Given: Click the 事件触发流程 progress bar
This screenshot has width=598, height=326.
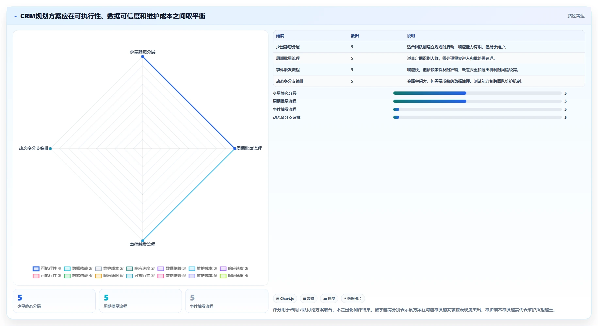Looking at the screenshot, I should tap(477, 109).
